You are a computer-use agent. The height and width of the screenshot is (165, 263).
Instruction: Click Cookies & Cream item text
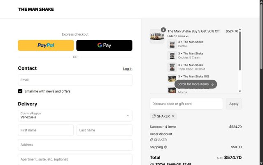pyautogui.click(x=189, y=58)
